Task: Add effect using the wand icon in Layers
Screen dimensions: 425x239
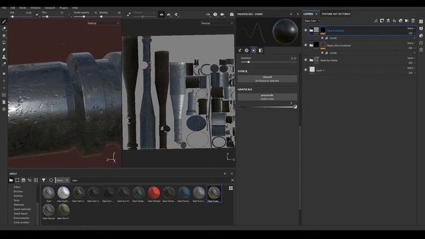Action: (x=376, y=21)
